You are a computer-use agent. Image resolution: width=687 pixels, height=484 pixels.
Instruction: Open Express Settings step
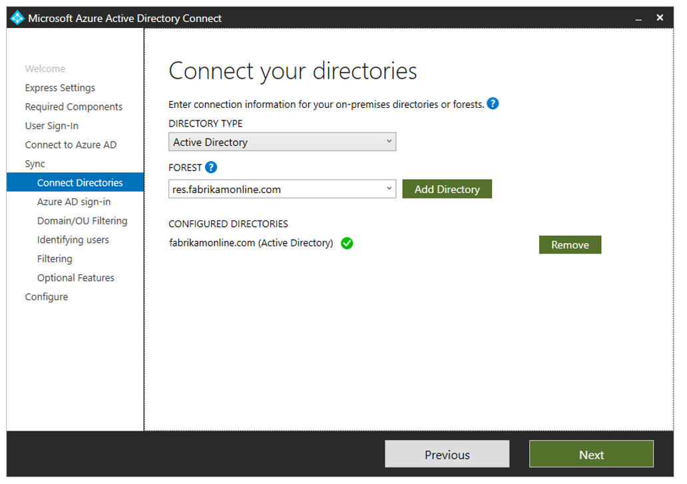pos(60,88)
